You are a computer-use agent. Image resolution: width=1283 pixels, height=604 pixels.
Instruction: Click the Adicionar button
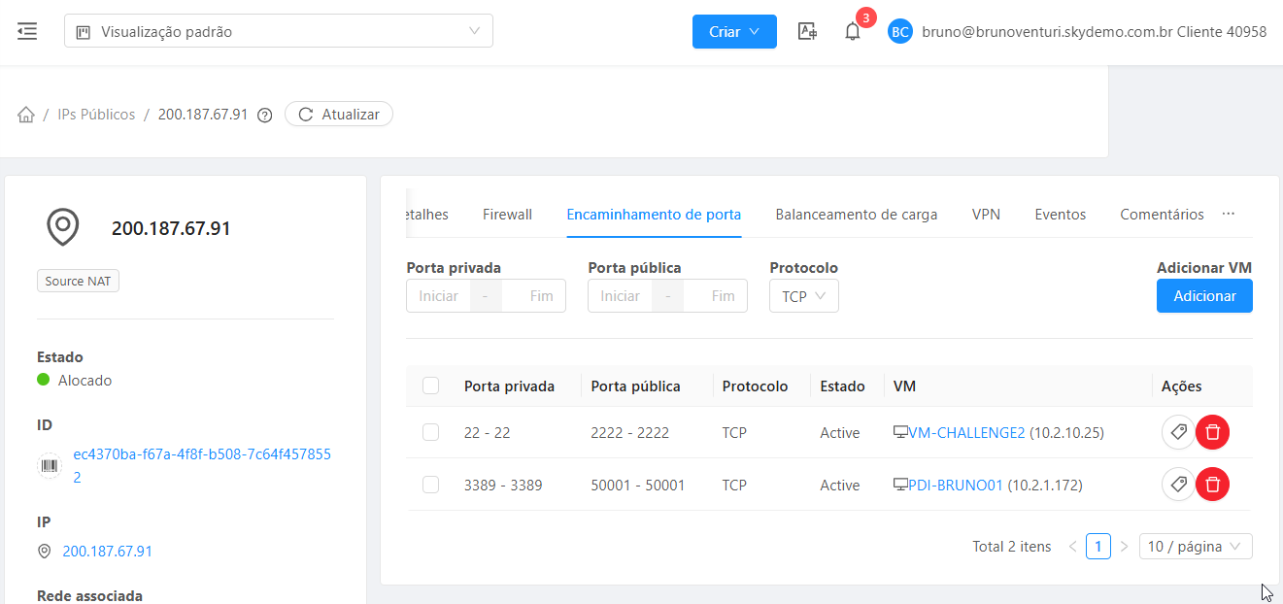click(1203, 296)
